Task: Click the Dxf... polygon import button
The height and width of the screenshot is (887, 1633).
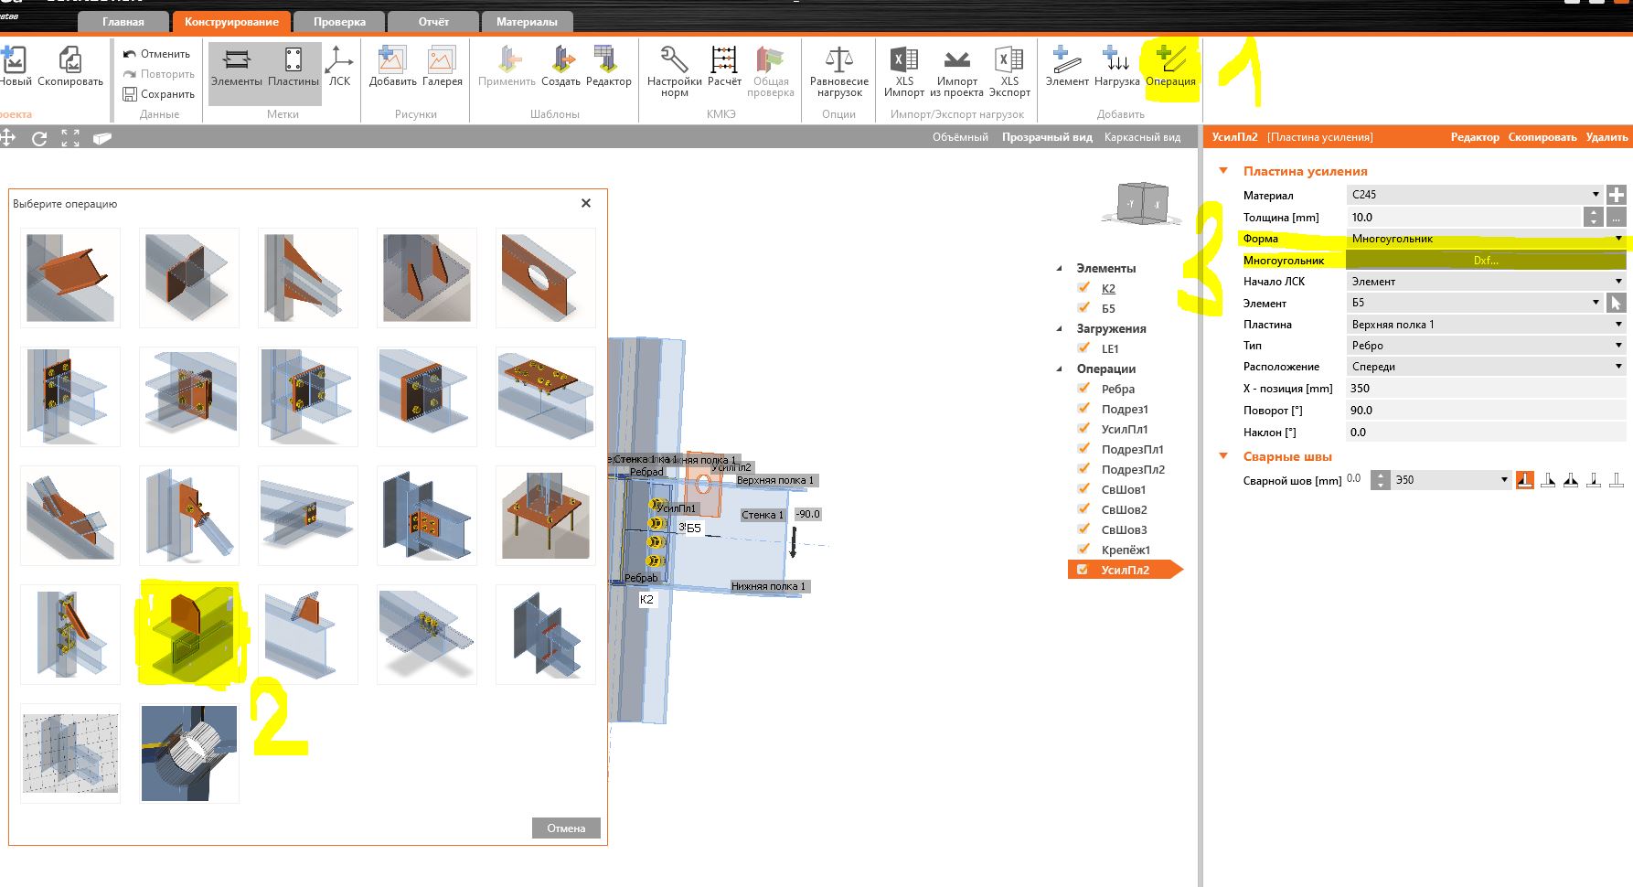Action: [1485, 261]
